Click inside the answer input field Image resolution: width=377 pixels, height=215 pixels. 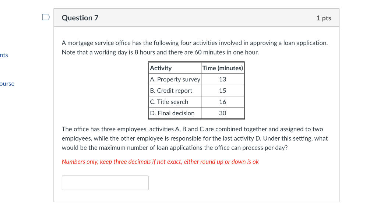pos(105,183)
